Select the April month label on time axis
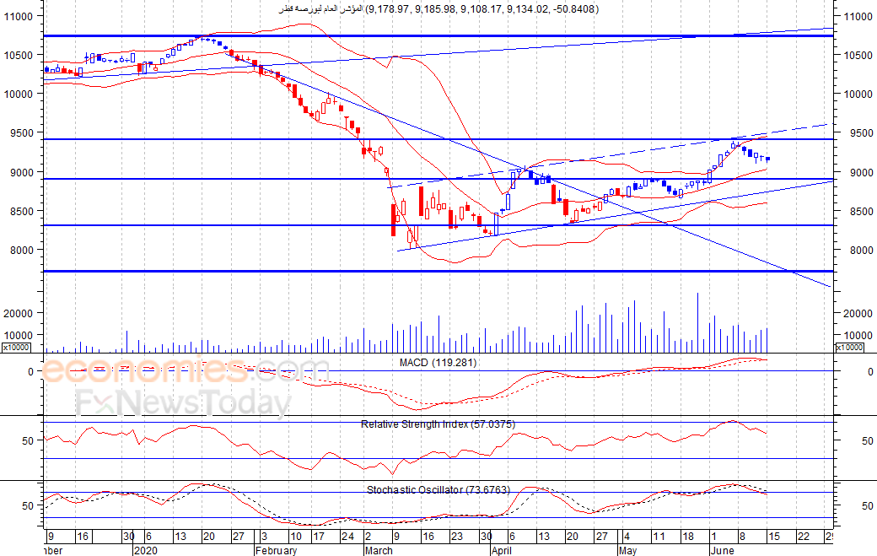This screenshot has width=877, height=556. click(x=501, y=550)
